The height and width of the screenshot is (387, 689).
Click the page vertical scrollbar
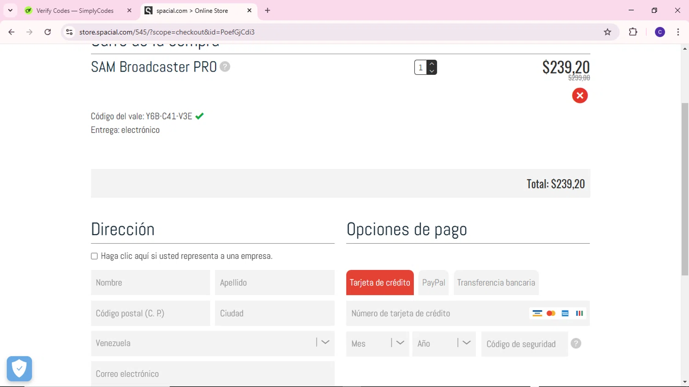685,189
